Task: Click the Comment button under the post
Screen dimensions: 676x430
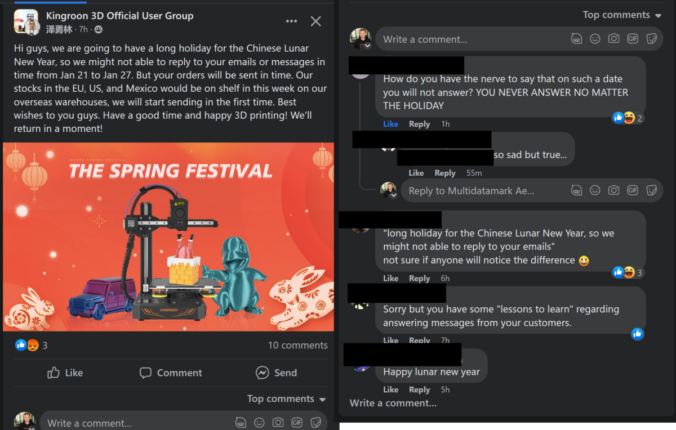Action: (171, 373)
